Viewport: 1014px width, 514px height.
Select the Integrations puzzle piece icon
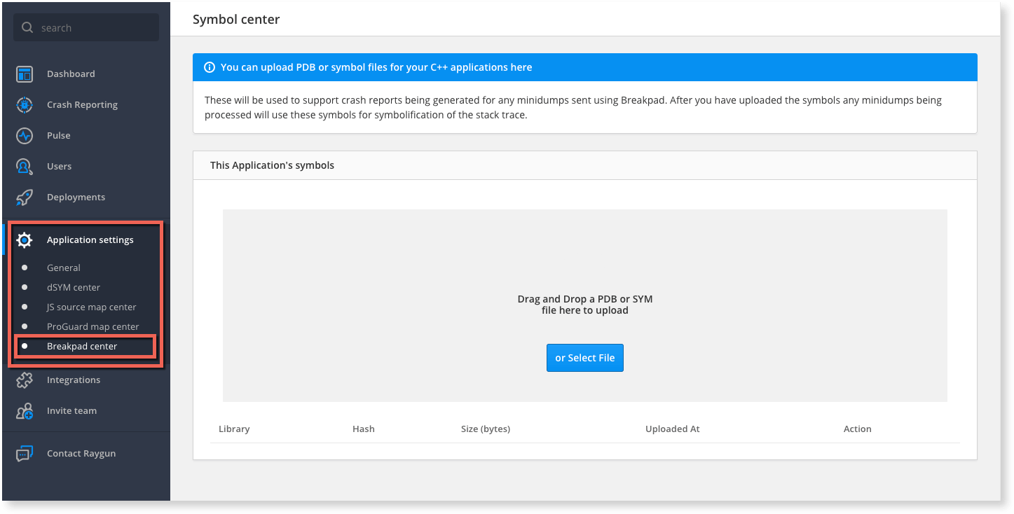click(x=25, y=380)
